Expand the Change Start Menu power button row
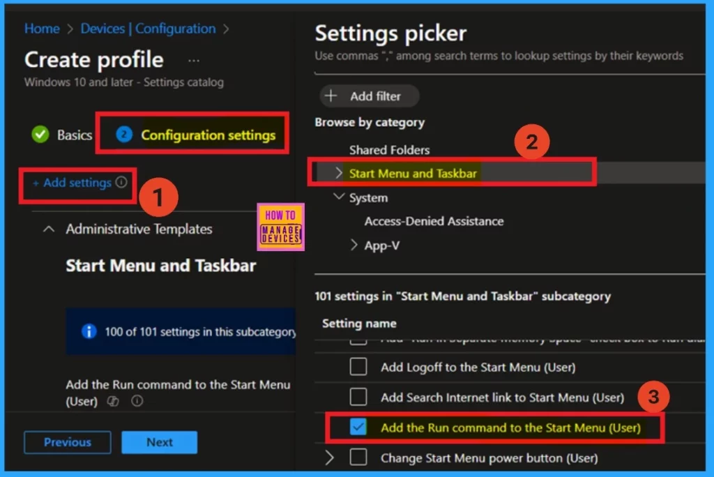The image size is (714, 477). pos(330,457)
